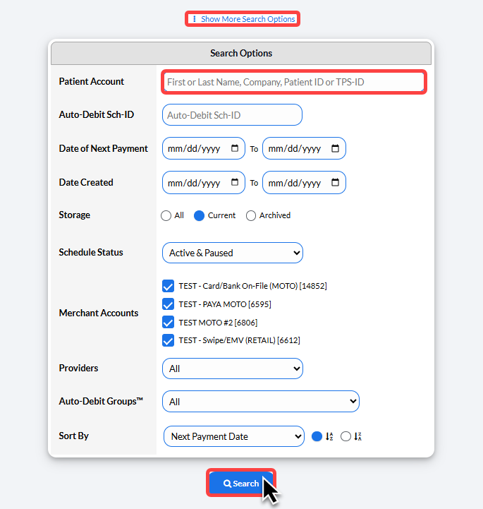Screen dimensions: 483x509
Task: Click the Merchant Accounts label
Action: [99, 313]
